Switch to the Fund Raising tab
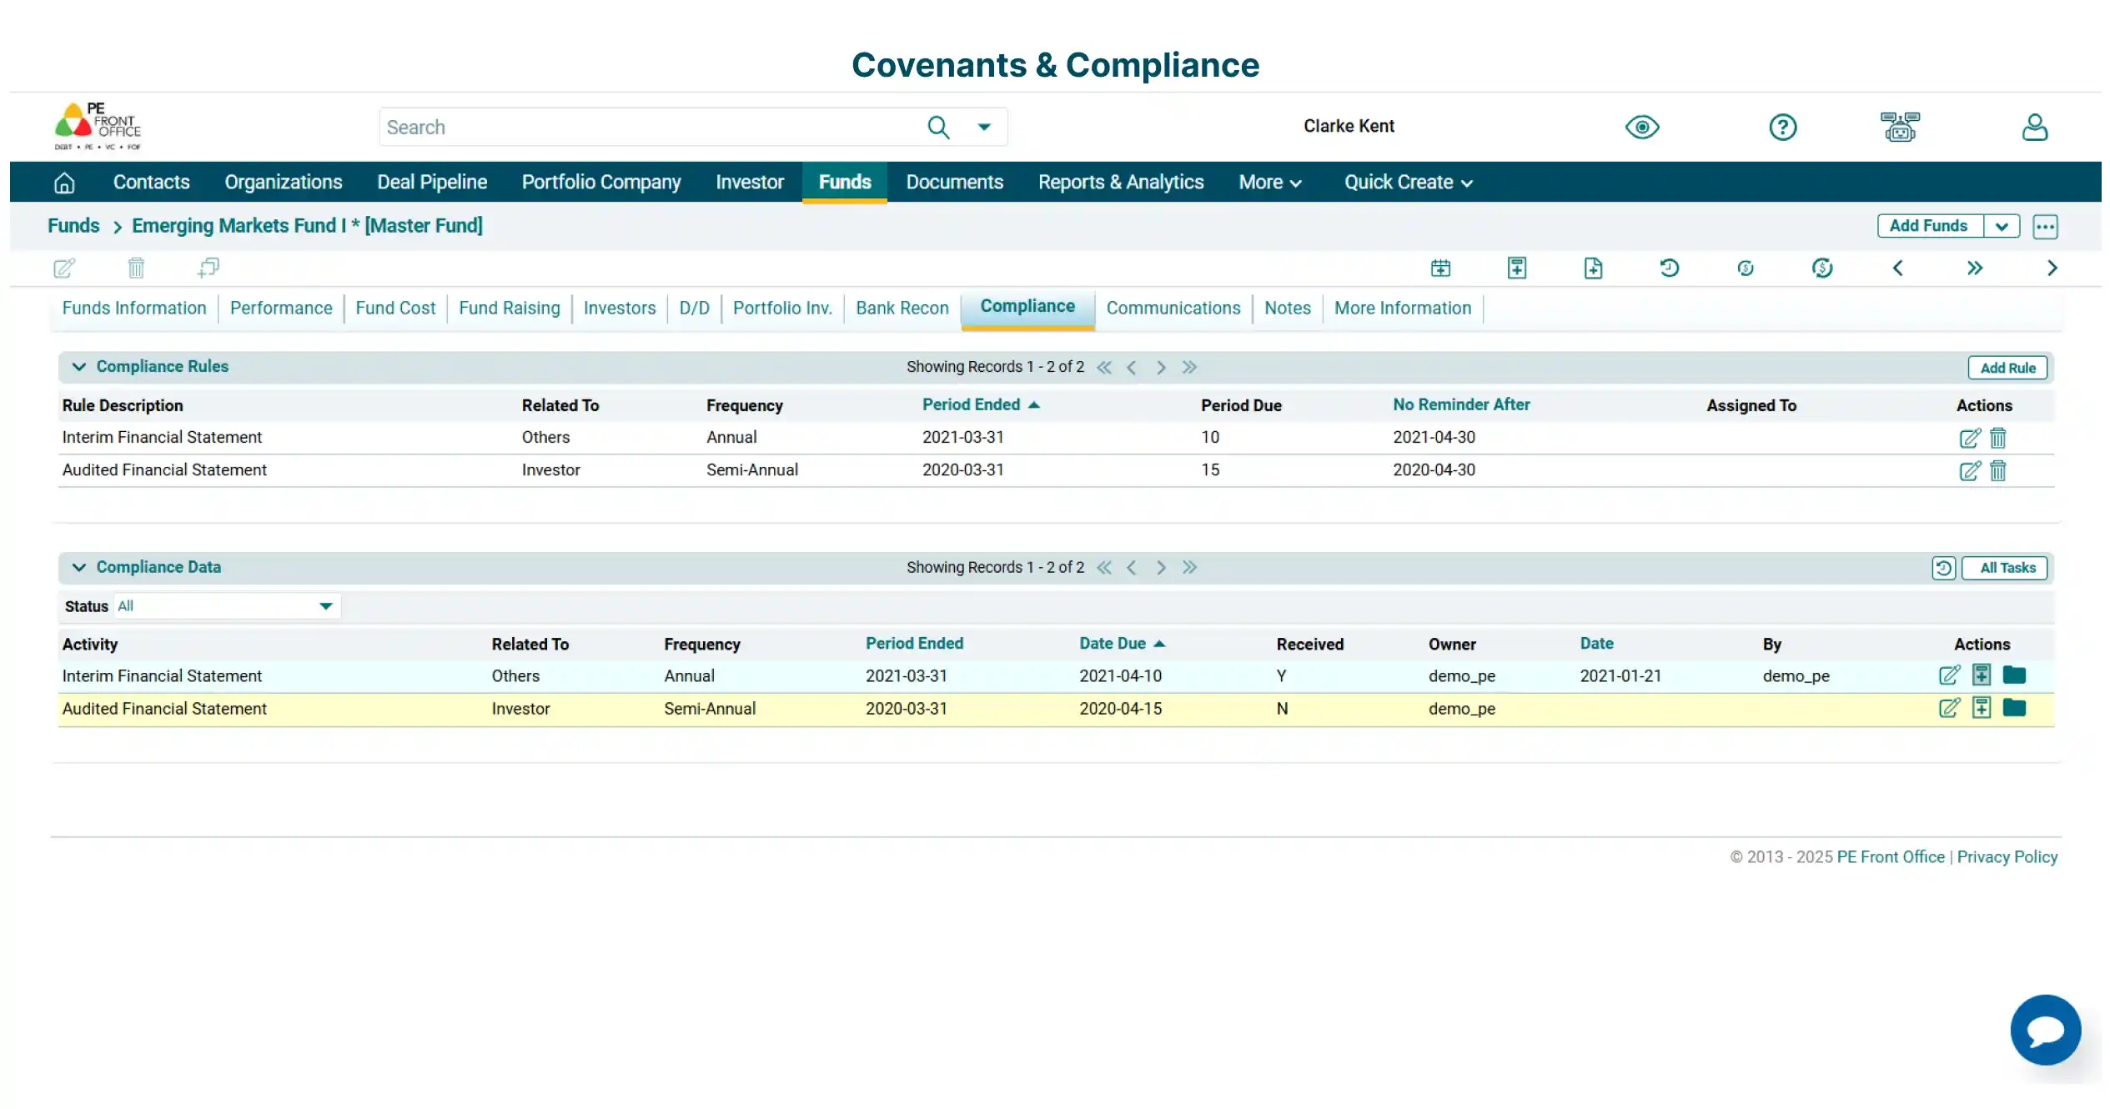Screen dimensions: 2110x1109 [x=510, y=309]
